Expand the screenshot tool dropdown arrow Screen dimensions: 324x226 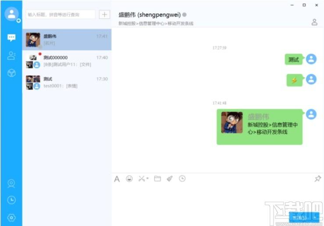(148, 178)
